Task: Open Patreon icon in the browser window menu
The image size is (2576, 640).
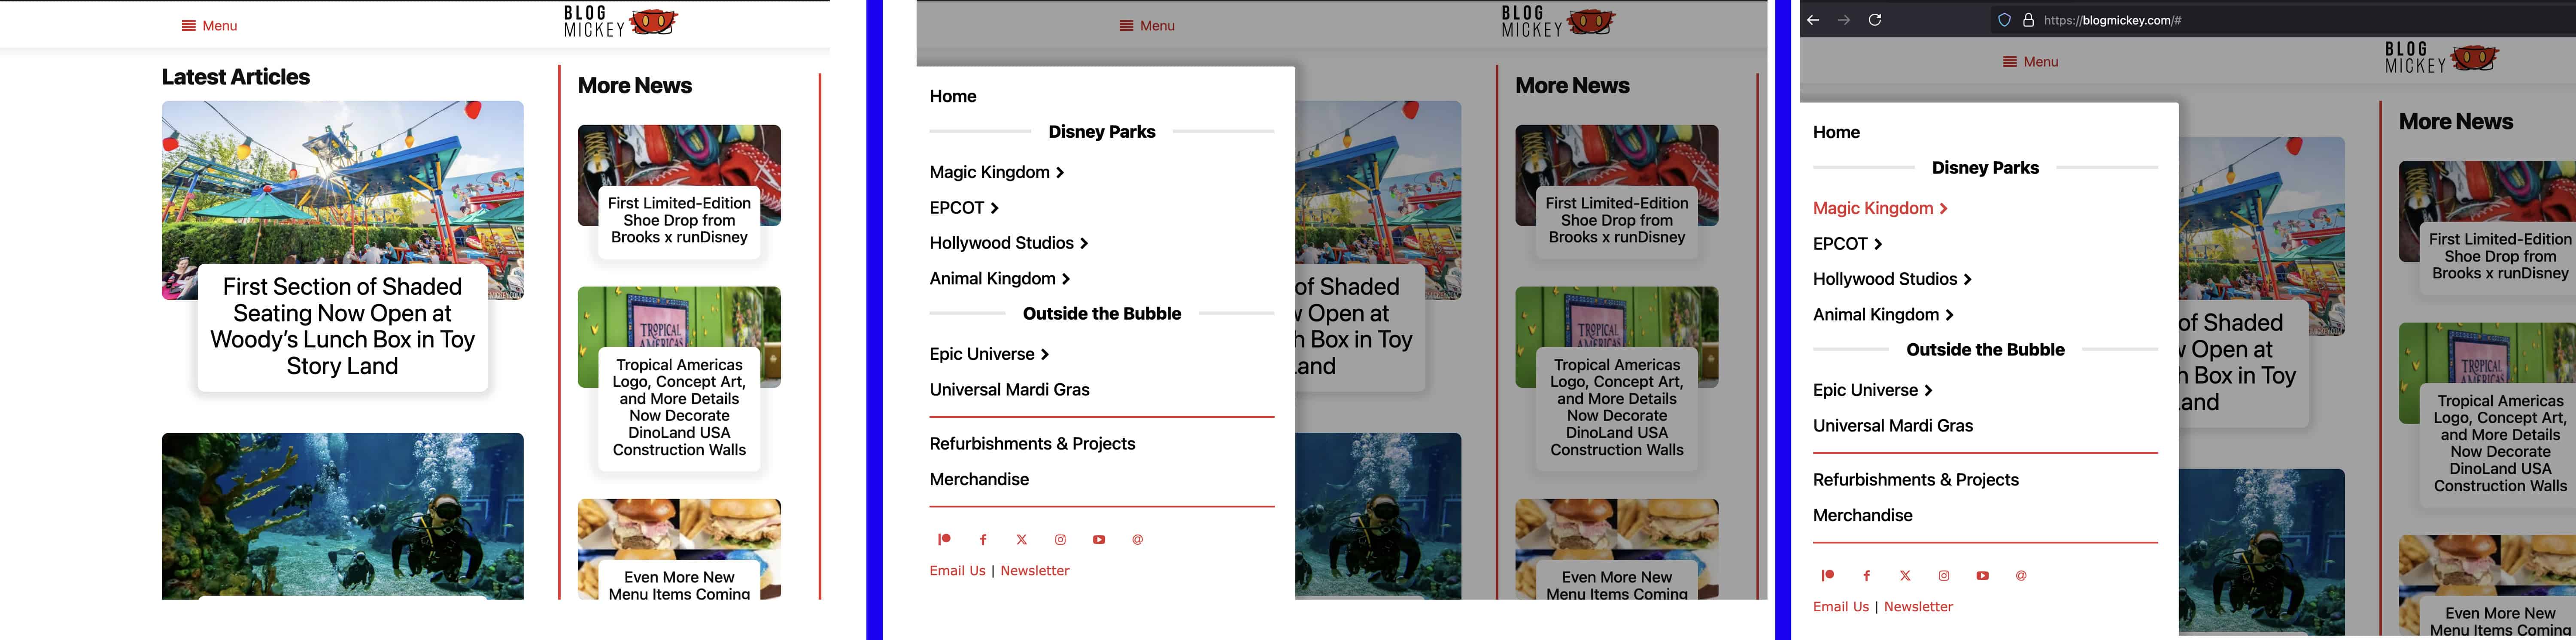Action: [x=1828, y=575]
